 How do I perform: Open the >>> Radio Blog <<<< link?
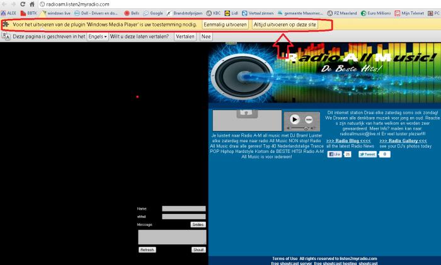348,141
